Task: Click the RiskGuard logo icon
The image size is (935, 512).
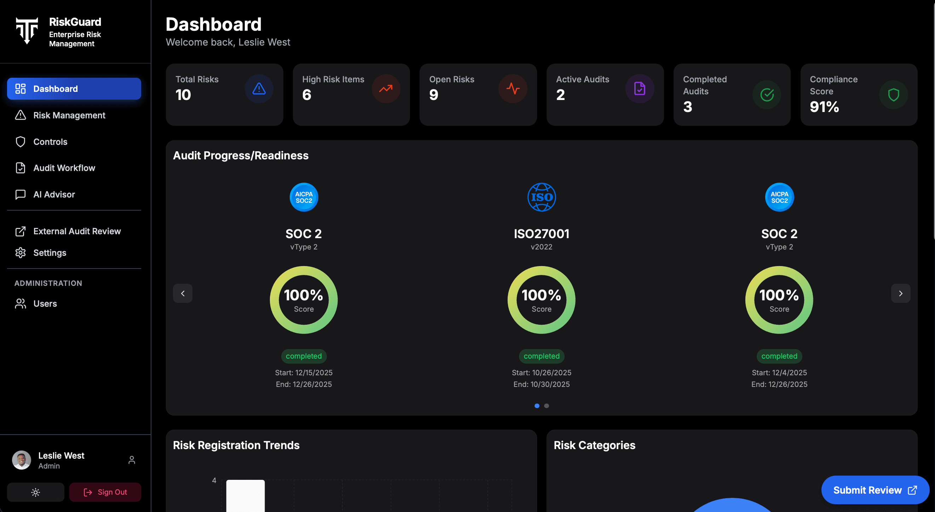Action: pos(27,31)
